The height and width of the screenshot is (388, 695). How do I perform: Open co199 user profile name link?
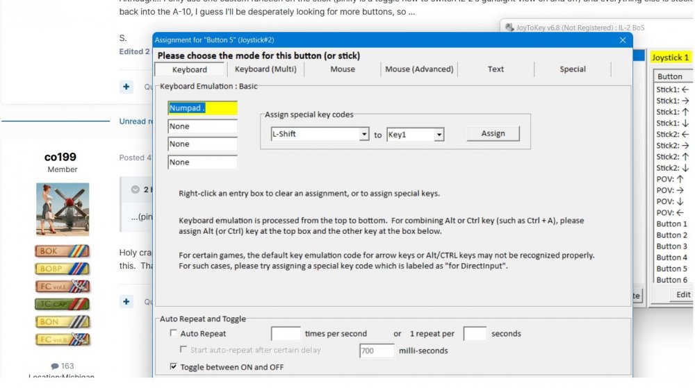[60, 157]
